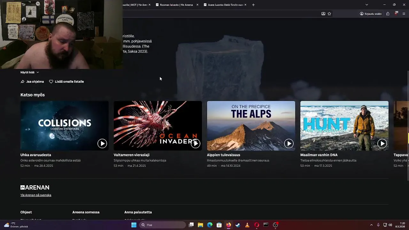Open Uhka avaruudesta title link

[36, 155]
